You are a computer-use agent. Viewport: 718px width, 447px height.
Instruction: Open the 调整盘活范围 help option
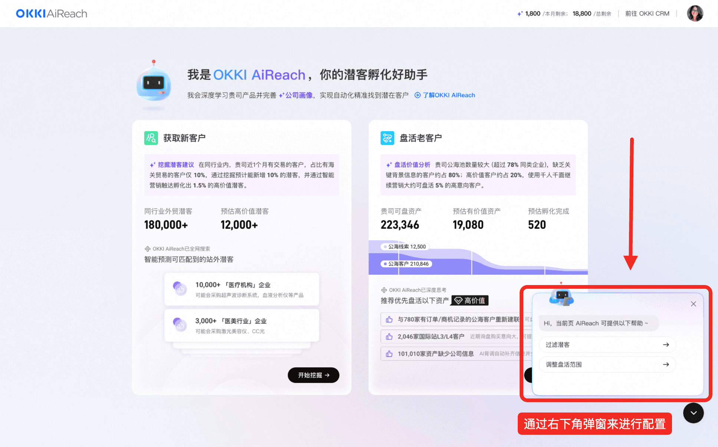607,365
